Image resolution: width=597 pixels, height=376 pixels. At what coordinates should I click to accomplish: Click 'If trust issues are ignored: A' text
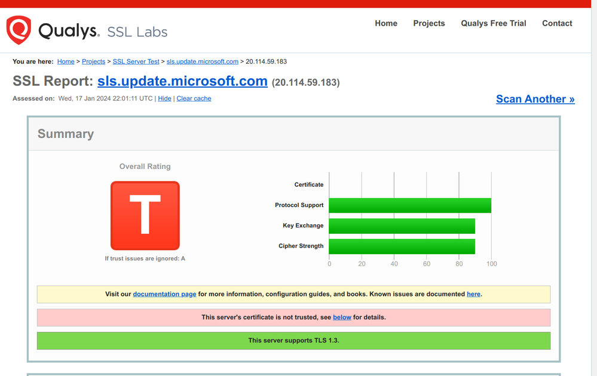pos(145,258)
